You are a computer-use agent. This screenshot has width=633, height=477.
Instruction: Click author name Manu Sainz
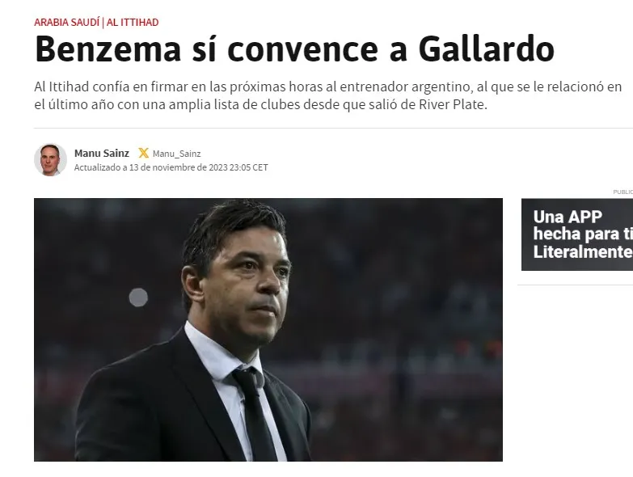click(x=102, y=154)
